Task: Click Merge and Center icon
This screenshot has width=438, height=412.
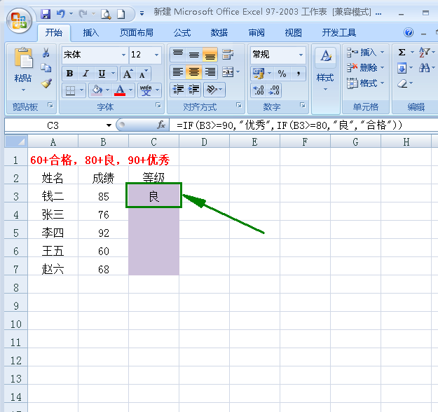Action: tap(228, 72)
